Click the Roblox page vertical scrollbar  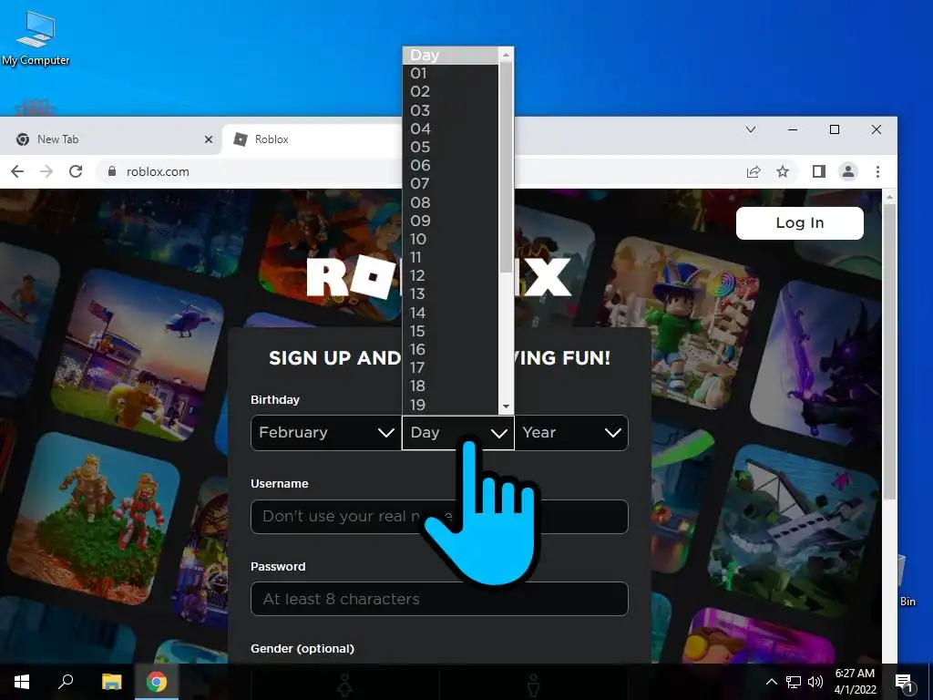click(x=889, y=351)
